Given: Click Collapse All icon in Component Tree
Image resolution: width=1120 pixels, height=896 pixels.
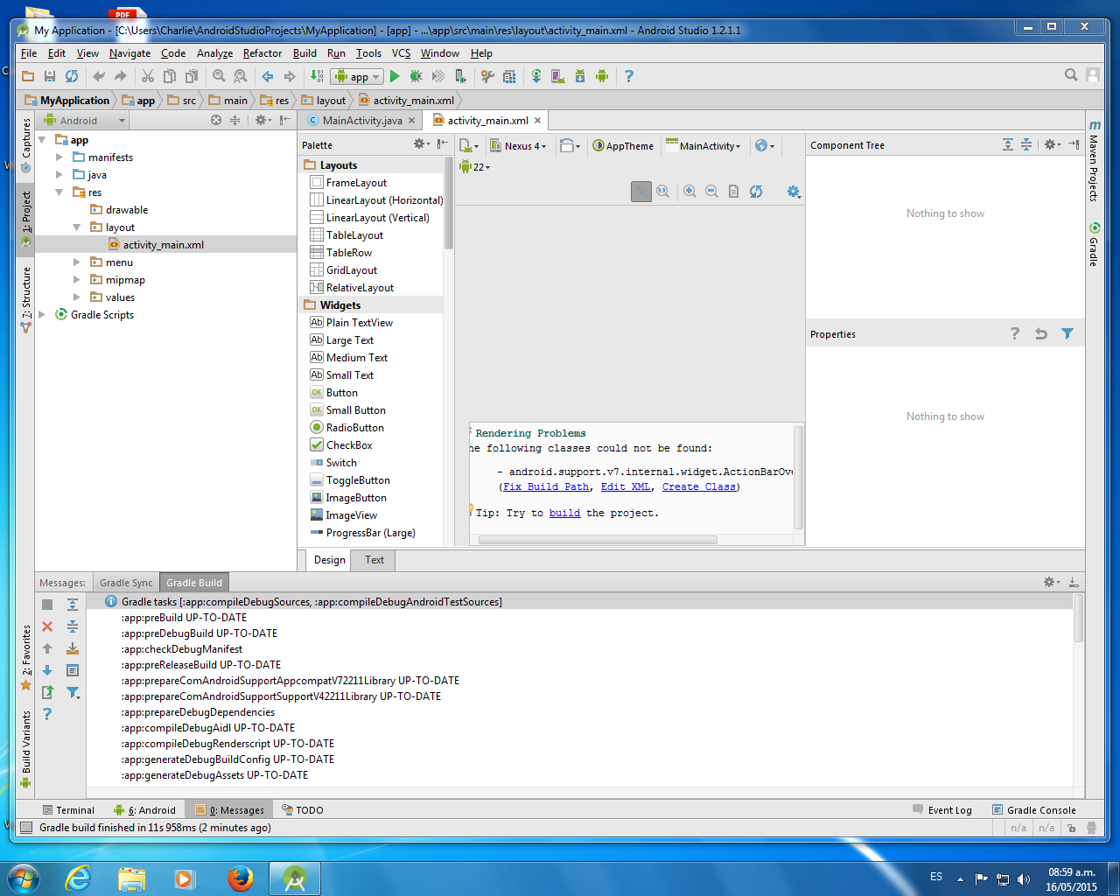Looking at the screenshot, I should [1026, 145].
